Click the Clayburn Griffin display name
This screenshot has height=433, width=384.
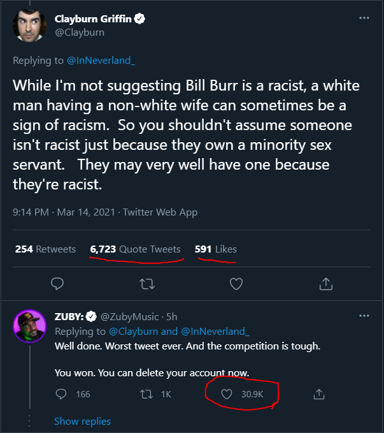(x=93, y=18)
